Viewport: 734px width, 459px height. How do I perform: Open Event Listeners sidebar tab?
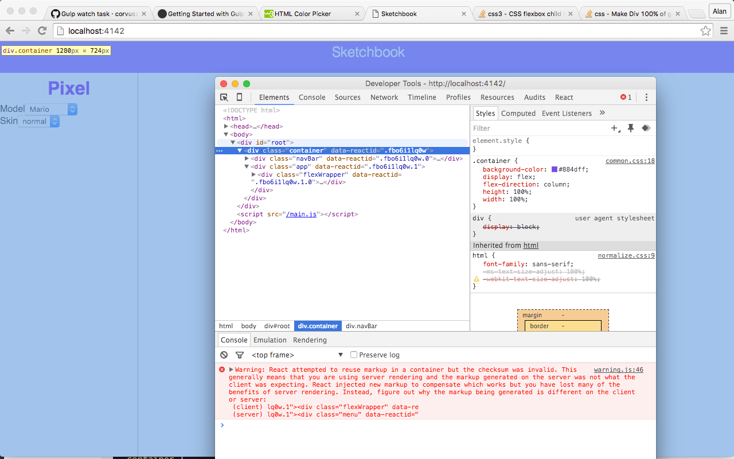point(567,113)
